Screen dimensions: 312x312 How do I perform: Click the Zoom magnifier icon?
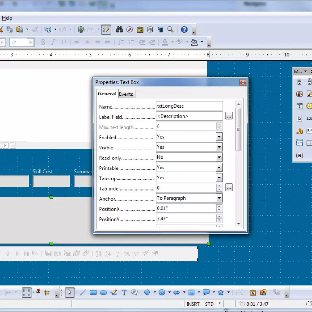[171, 30]
